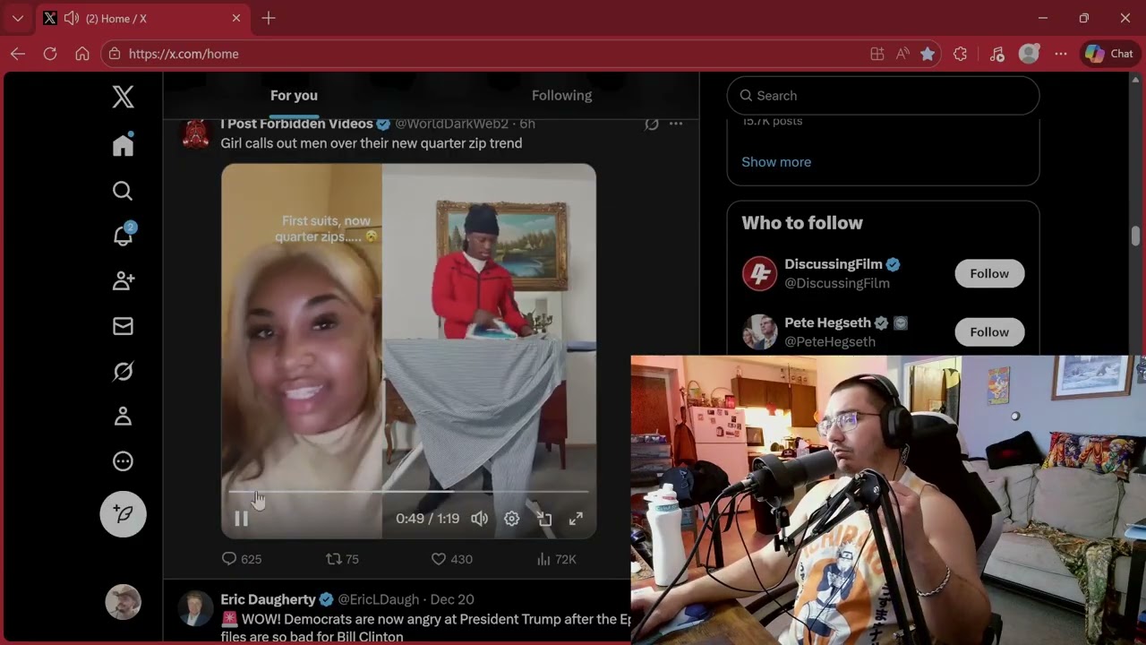Screen dimensions: 1146x645
Task: Switch to the For you tab
Action: tap(294, 96)
